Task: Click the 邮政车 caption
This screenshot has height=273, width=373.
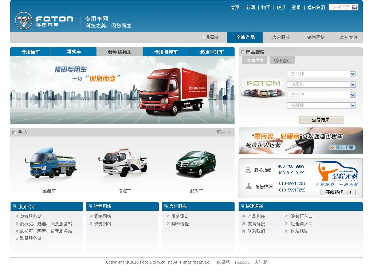Action: [x=196, y=191]
